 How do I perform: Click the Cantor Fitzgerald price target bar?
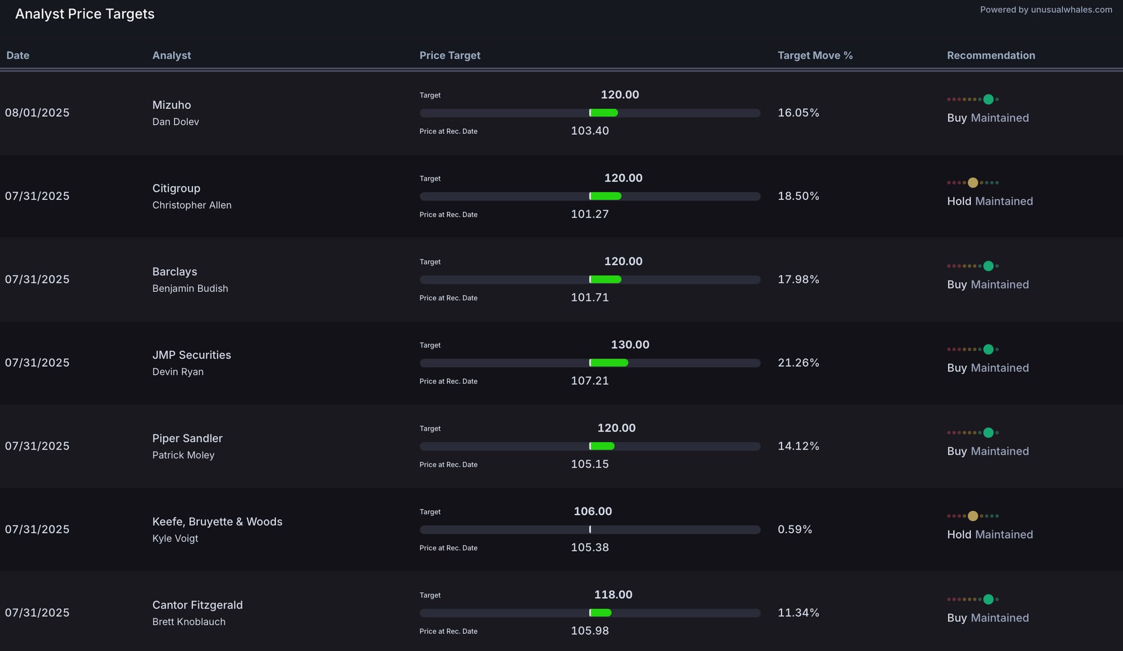click(x=590, y=613)
